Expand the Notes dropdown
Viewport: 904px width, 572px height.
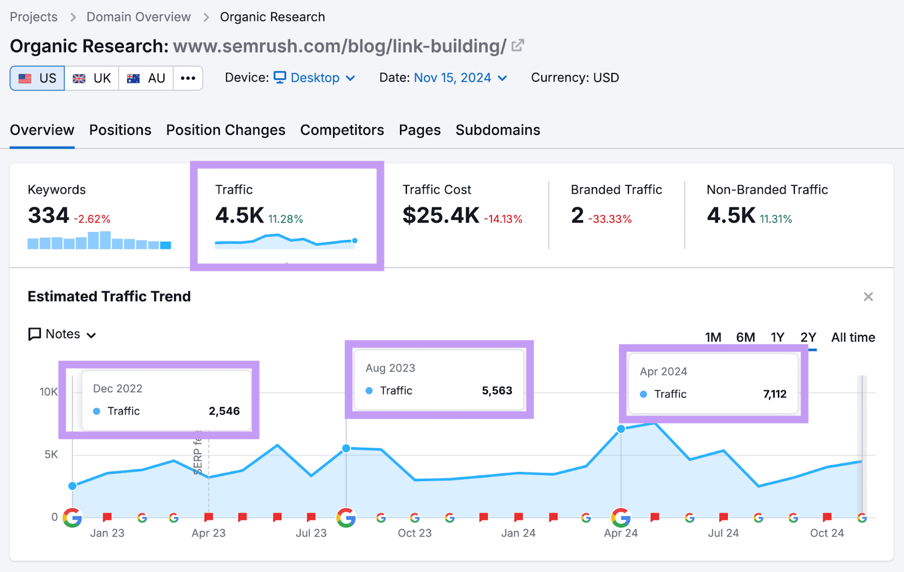[62, 334]
